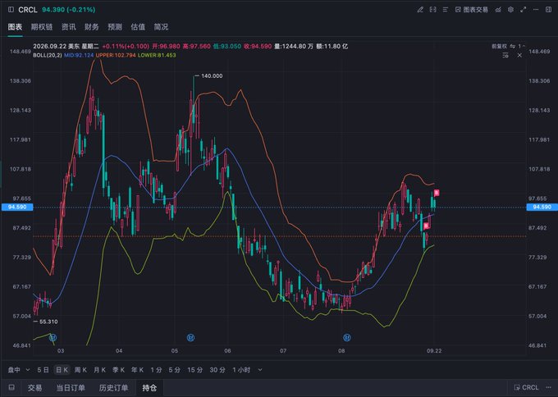Viewport: 558px width, 397px height.
Task: Open the compare brackets tool icon
Action: pyautogui.click(x=432, y=10)
